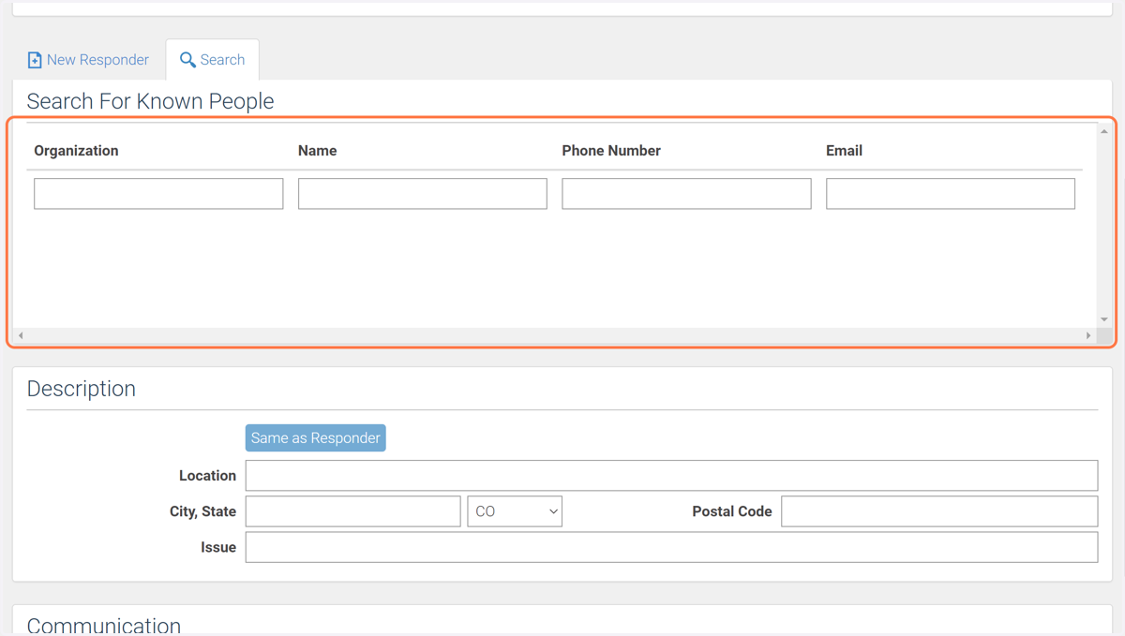Click the Same as Responder button

click(x=316, y=438)
